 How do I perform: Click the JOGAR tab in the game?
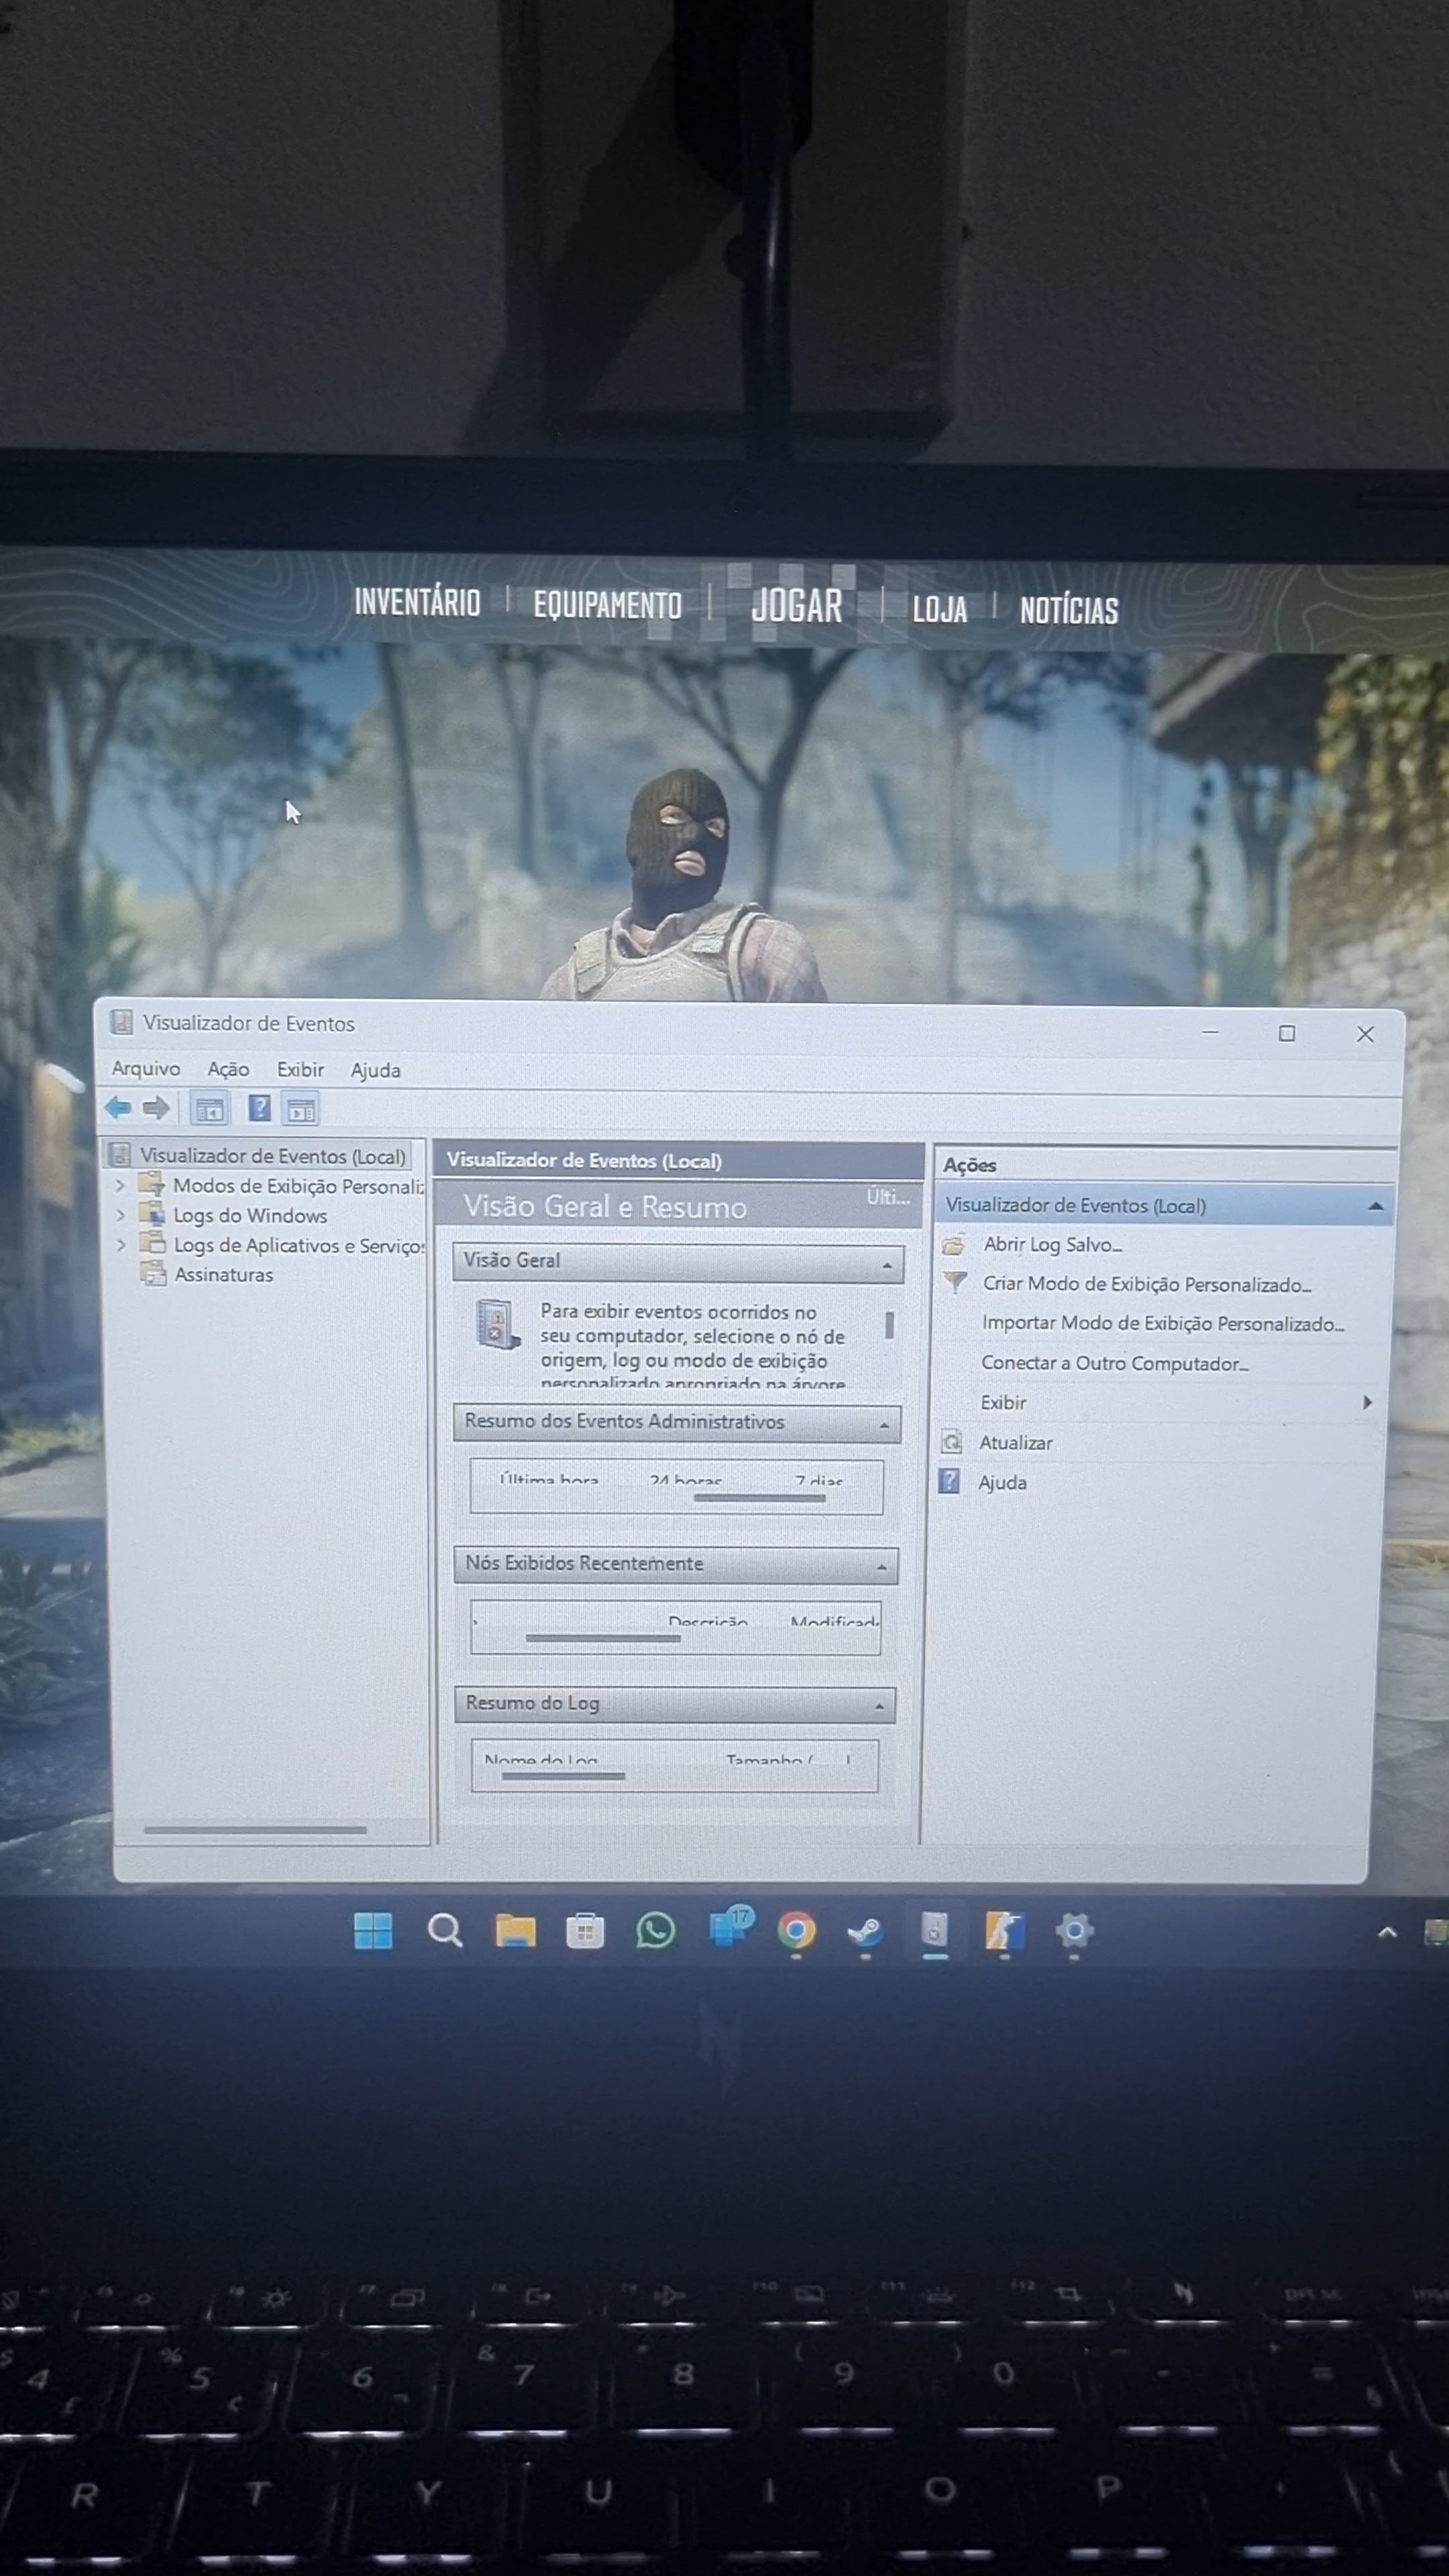(x=797, y=606)
